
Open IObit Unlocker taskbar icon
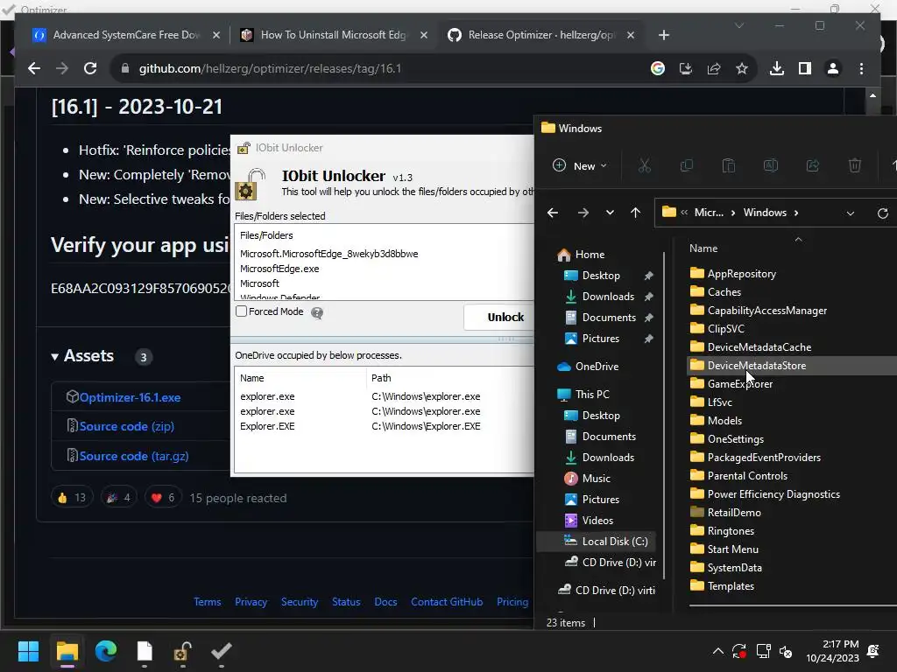coord(182,651)
